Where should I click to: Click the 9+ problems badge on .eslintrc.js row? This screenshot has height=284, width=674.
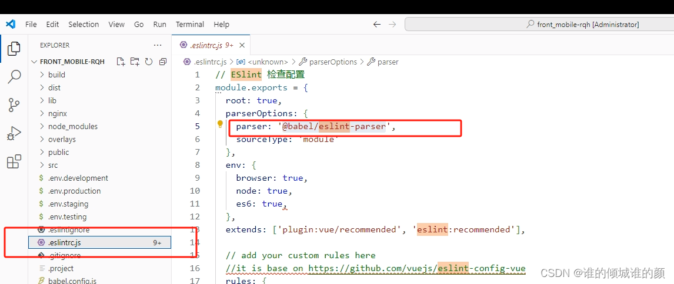[x=157, y=242]
